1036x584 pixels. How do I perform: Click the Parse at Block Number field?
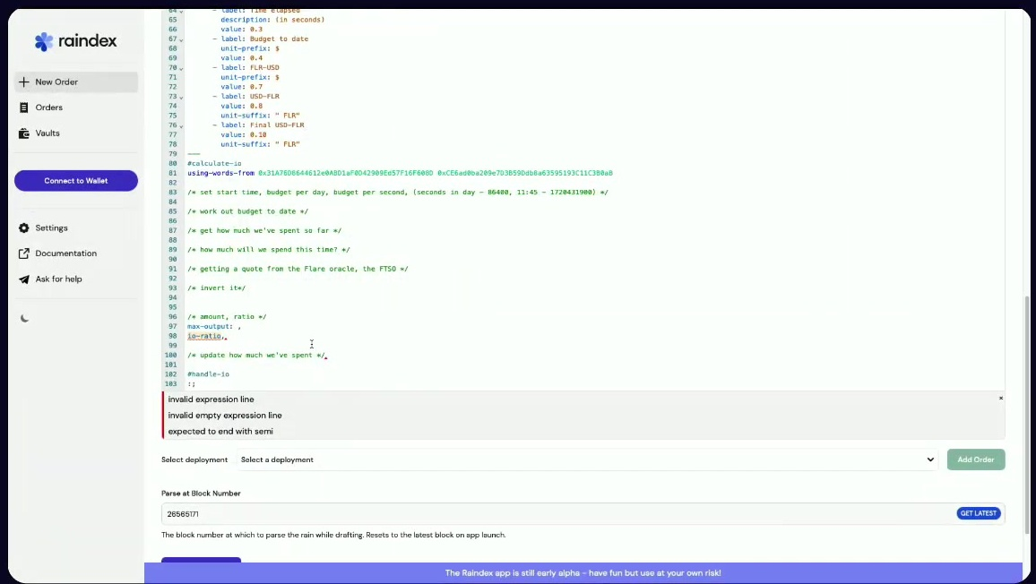pyautogui.click(x=556, y=514)
